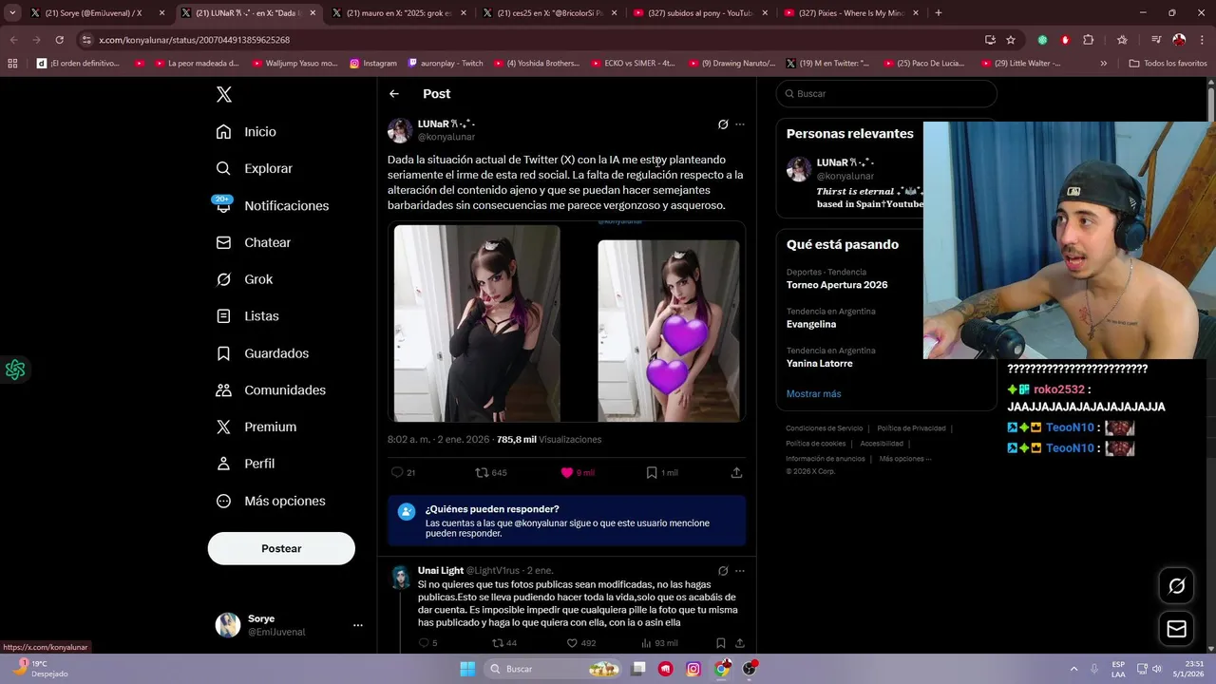
Task: Click the Postear button
Action: tap(281, 548)
